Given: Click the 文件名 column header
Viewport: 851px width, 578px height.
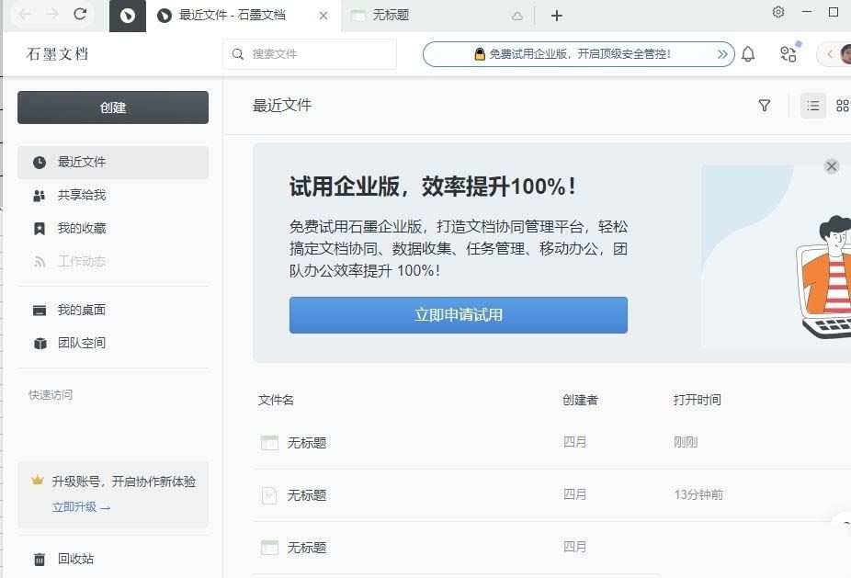Looking at the screenshot, I should tap(276, 400).
